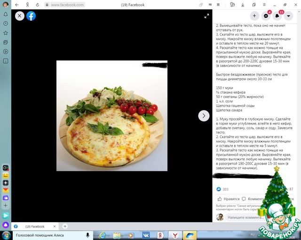Screen dimensions: 301x240
Task: Go back with browser back arrow
Action: pyautogui.click(x=17, y=5)
